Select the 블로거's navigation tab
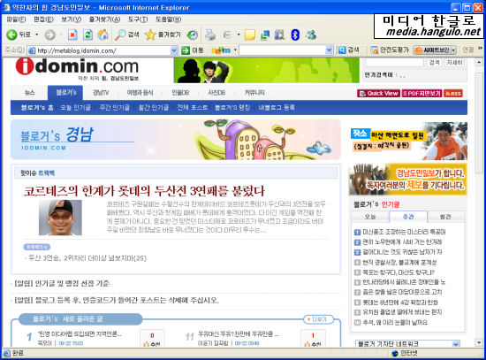The width and height of the screenshot is (486, 360). coord(65,93)
